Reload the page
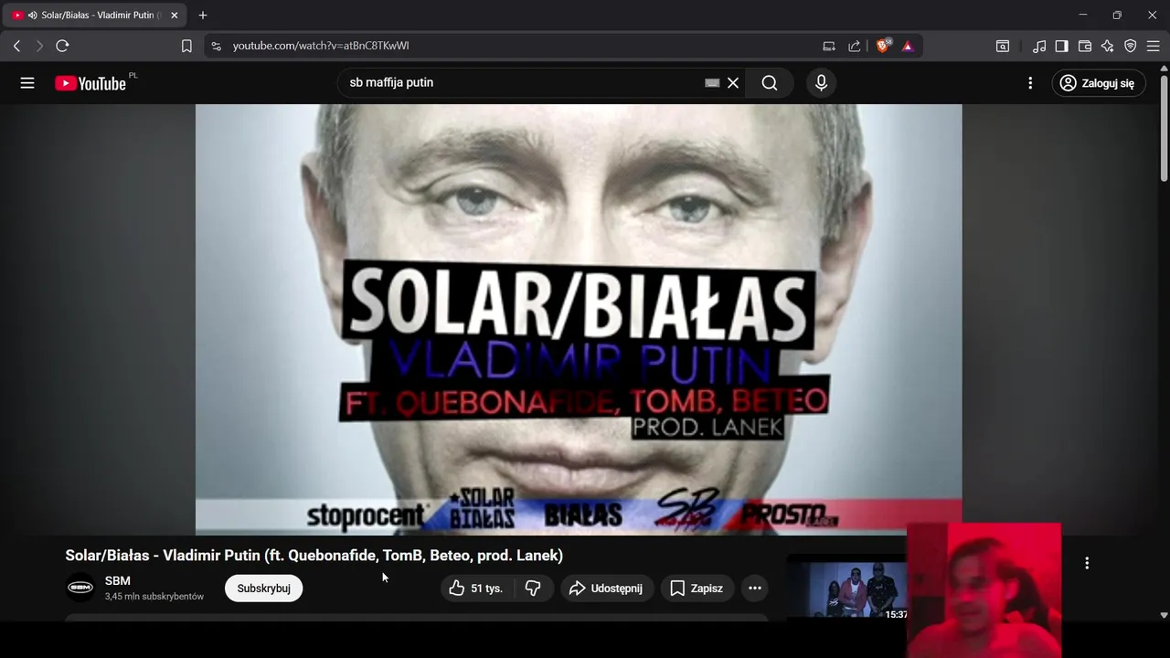 pyautogui.click(x=62, y=46)
